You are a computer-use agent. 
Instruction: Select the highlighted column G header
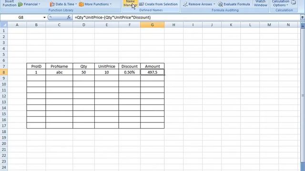click(x=152, y=25)
